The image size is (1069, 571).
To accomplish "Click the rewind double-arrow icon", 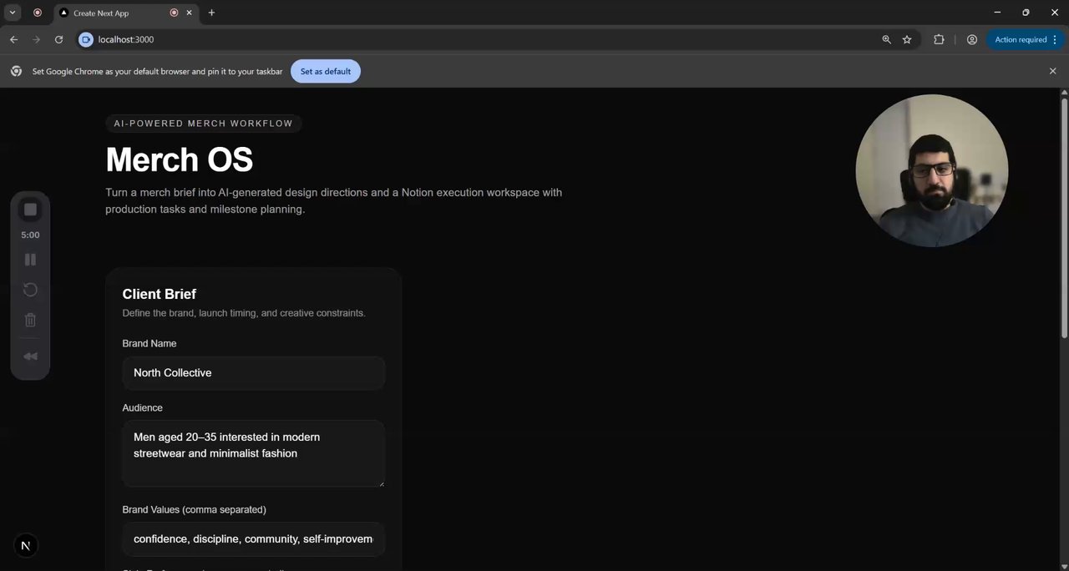I will click(30, 356).
